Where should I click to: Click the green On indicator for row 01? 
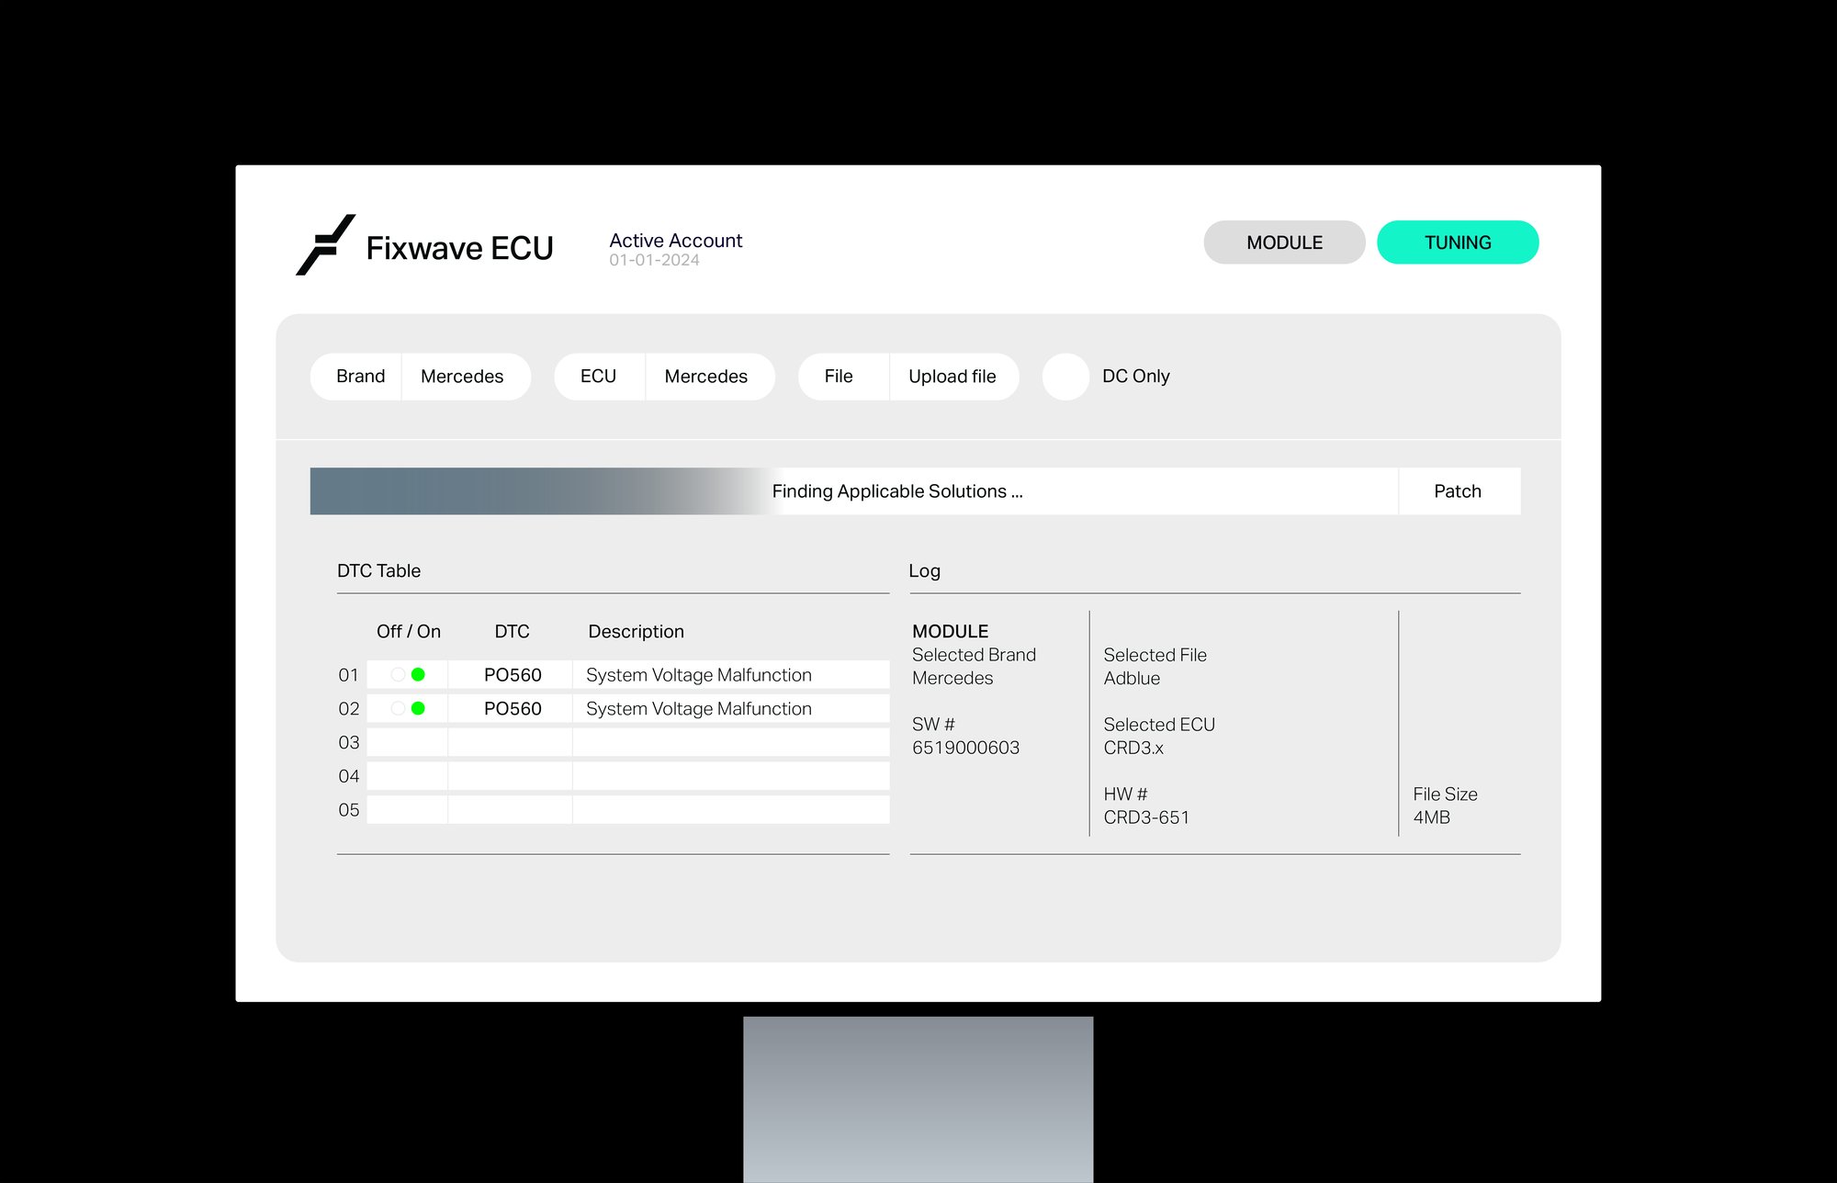coord(419,673)
